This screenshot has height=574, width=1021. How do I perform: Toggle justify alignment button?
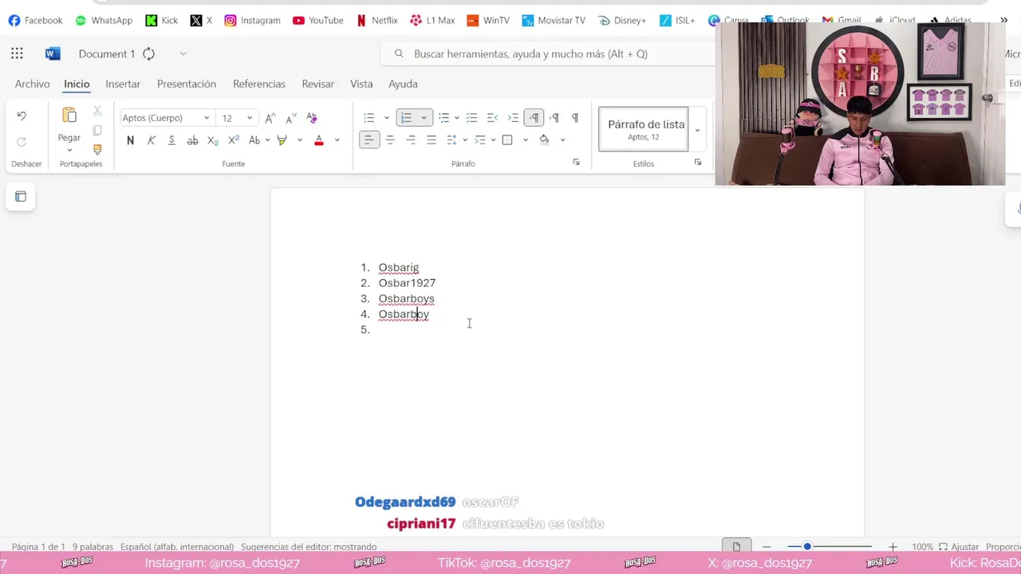432,140
